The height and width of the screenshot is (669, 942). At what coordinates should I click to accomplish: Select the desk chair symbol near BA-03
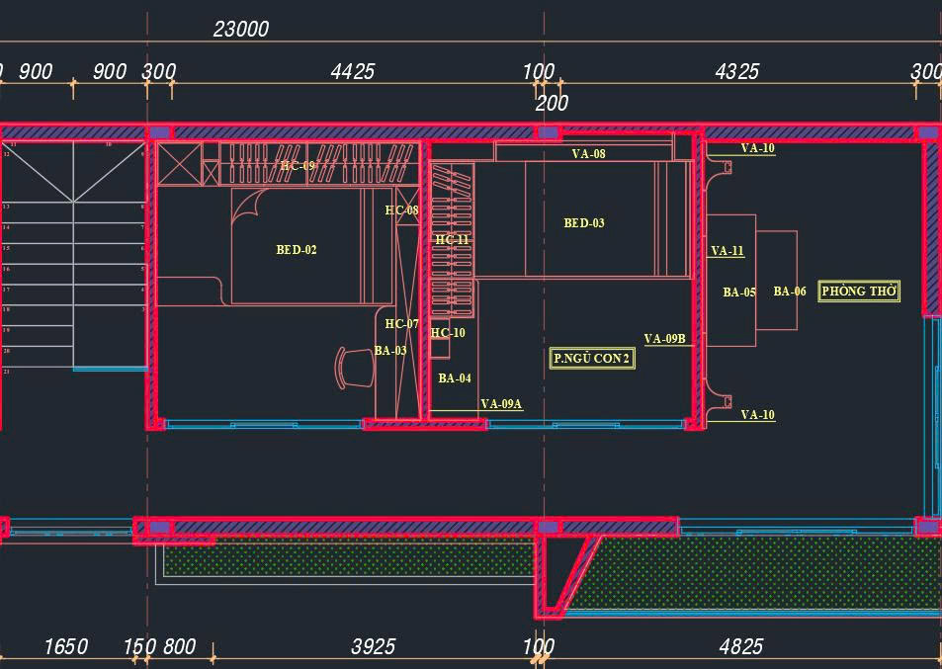354,368
